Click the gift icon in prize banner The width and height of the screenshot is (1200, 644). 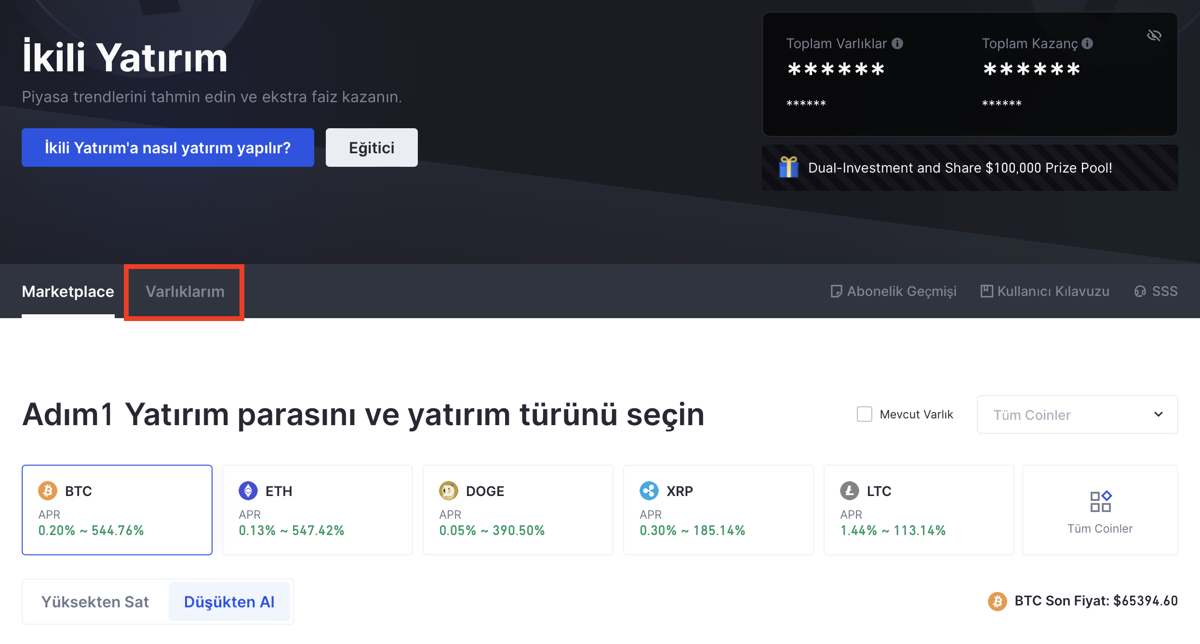pyautogui.click(x=789, y=167)
